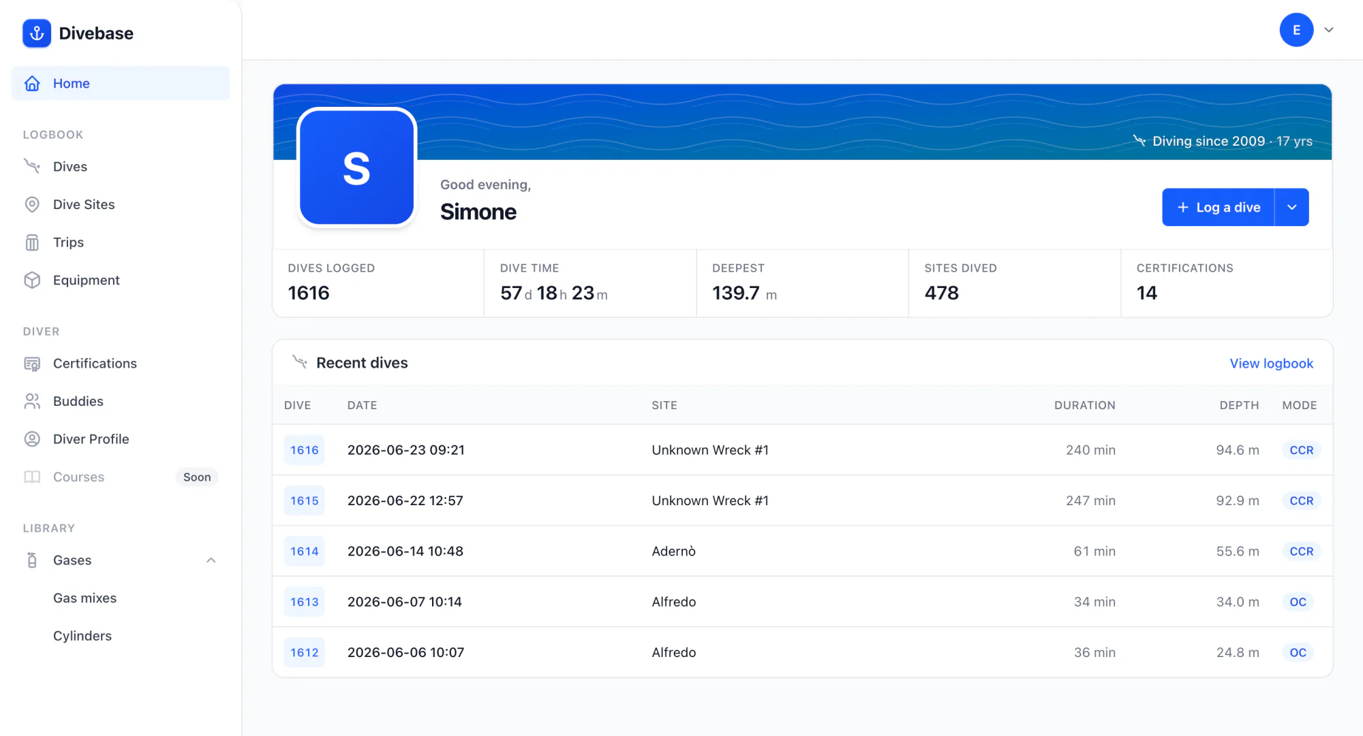Click the Dive Time 57d 18h 23m stat
Screen dimensions: 1363x736
tap(590, 283)
